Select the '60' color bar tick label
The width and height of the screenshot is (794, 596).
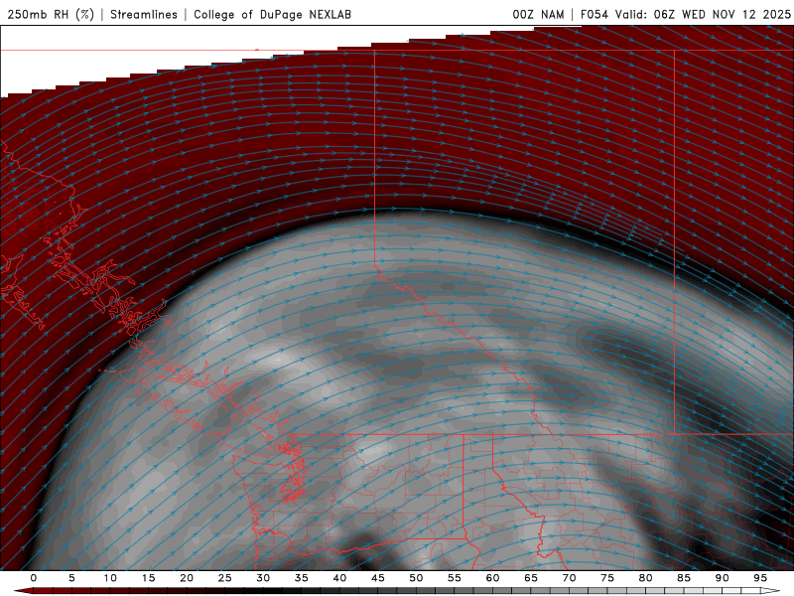[492, 578]
